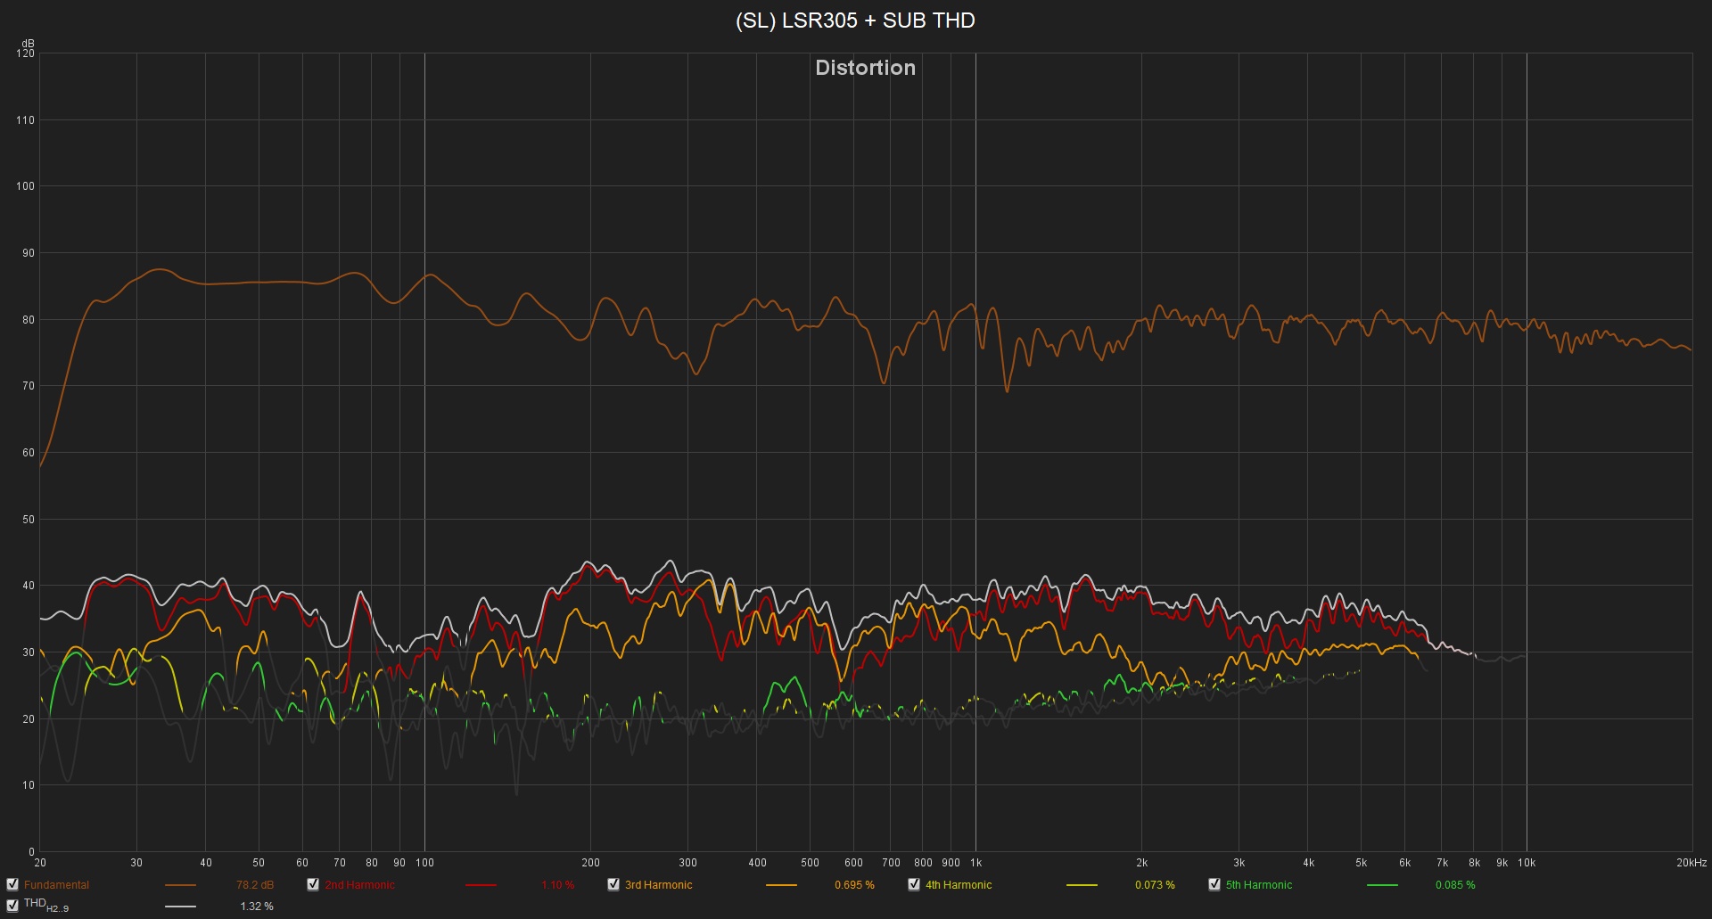Click the dB unit label on vertical axis
Viewport: 1712px width, 919px height.
[x=29, y=44]
